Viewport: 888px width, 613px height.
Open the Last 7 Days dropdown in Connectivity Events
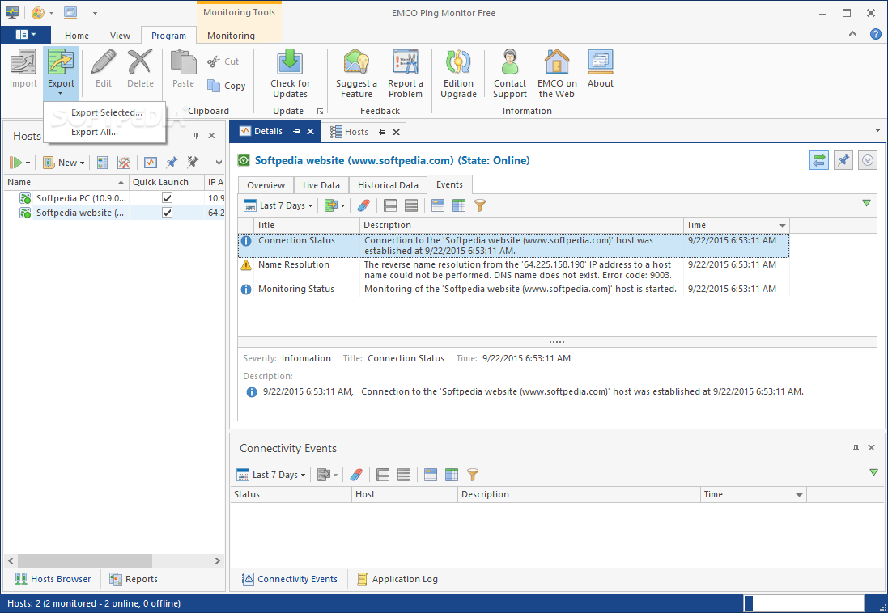pos(271,475)
